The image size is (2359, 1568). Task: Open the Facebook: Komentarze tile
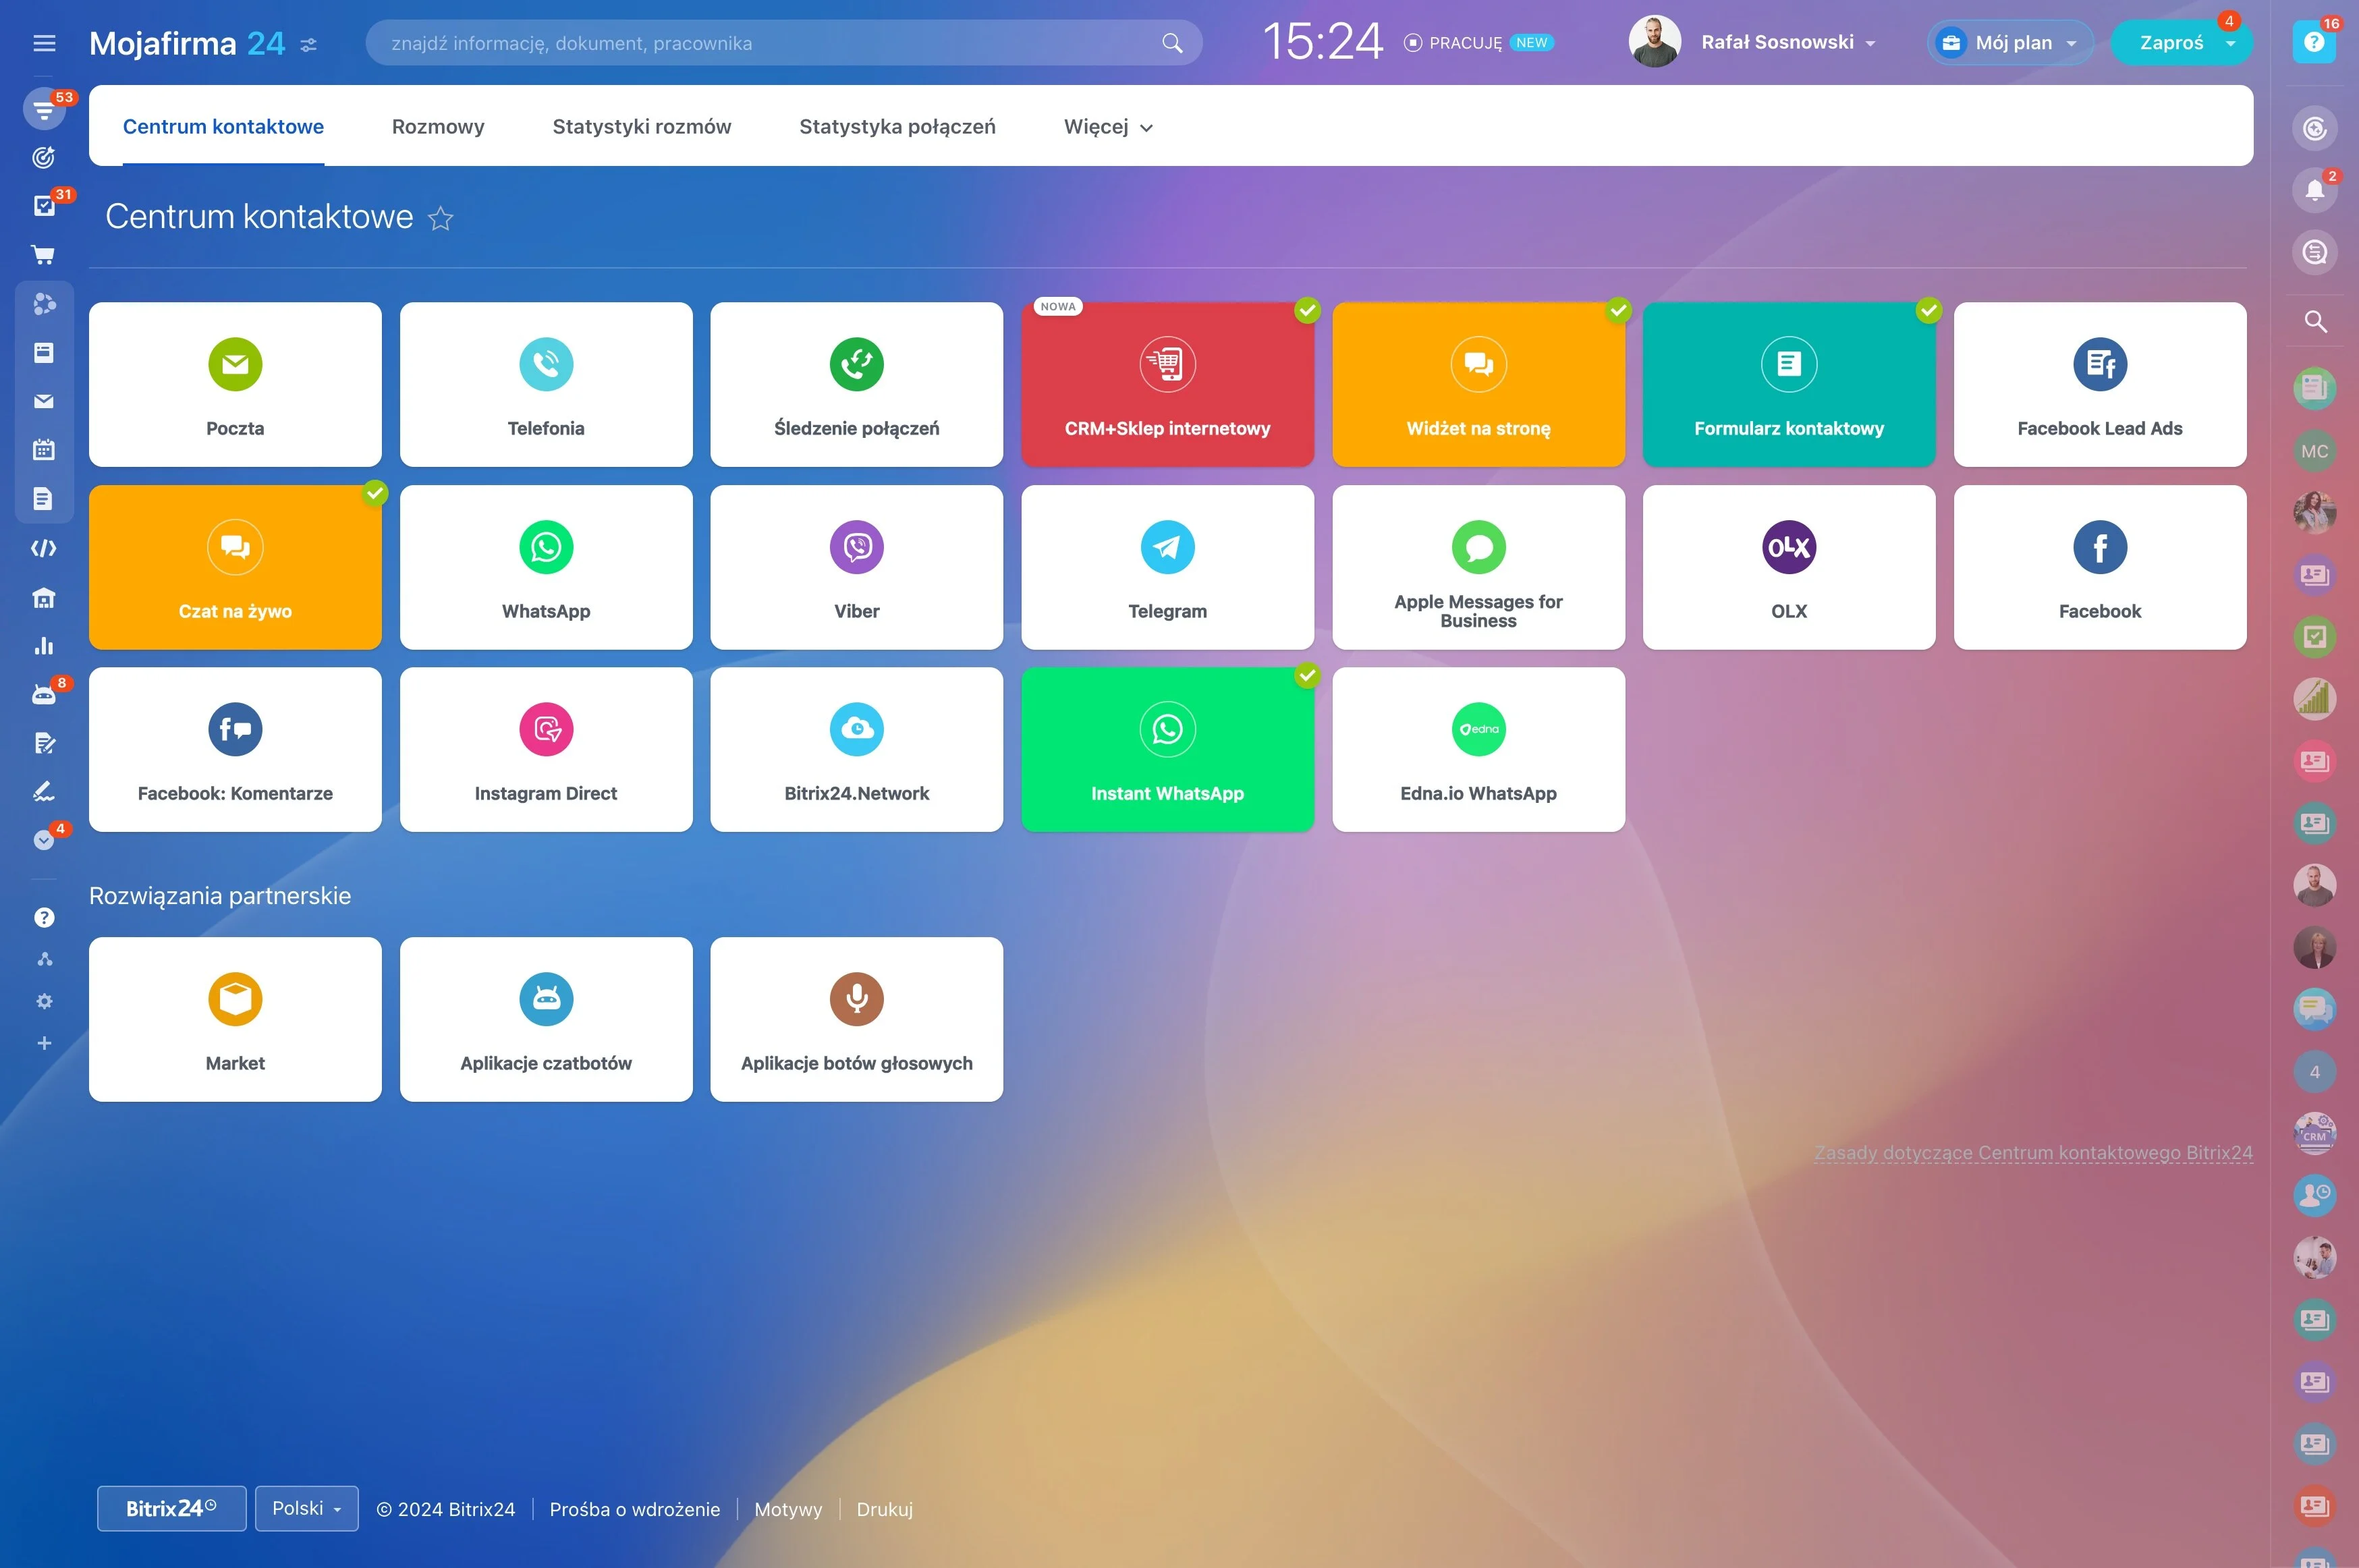[235, 749]
